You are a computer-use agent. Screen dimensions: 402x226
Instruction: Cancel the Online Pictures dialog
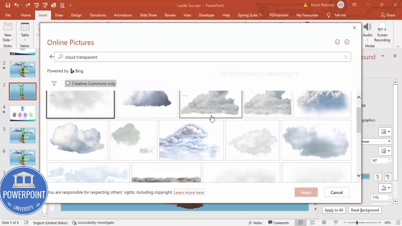pos(337,192)
